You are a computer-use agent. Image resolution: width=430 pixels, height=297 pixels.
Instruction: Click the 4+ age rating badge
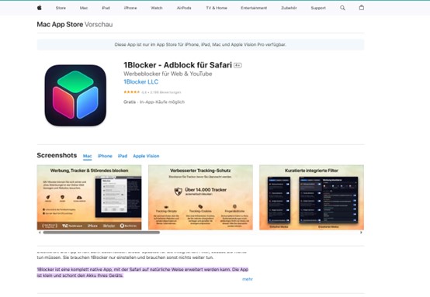click(x=238, y=65)
